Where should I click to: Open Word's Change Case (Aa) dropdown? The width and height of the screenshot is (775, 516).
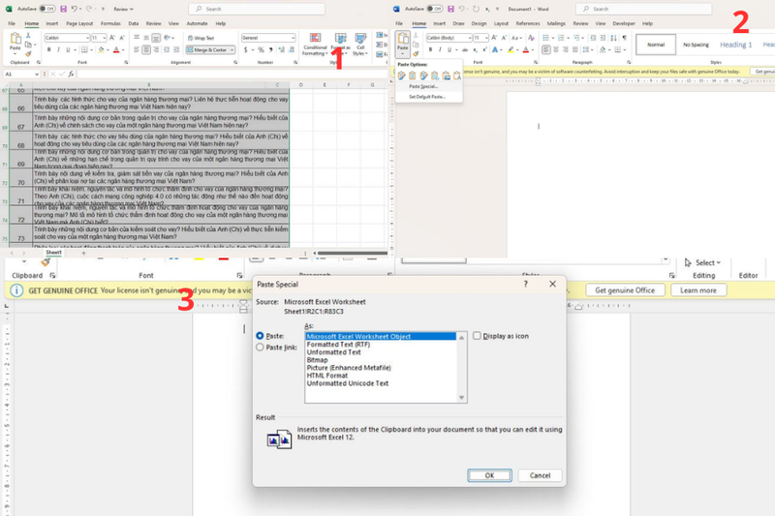(516, 38)
